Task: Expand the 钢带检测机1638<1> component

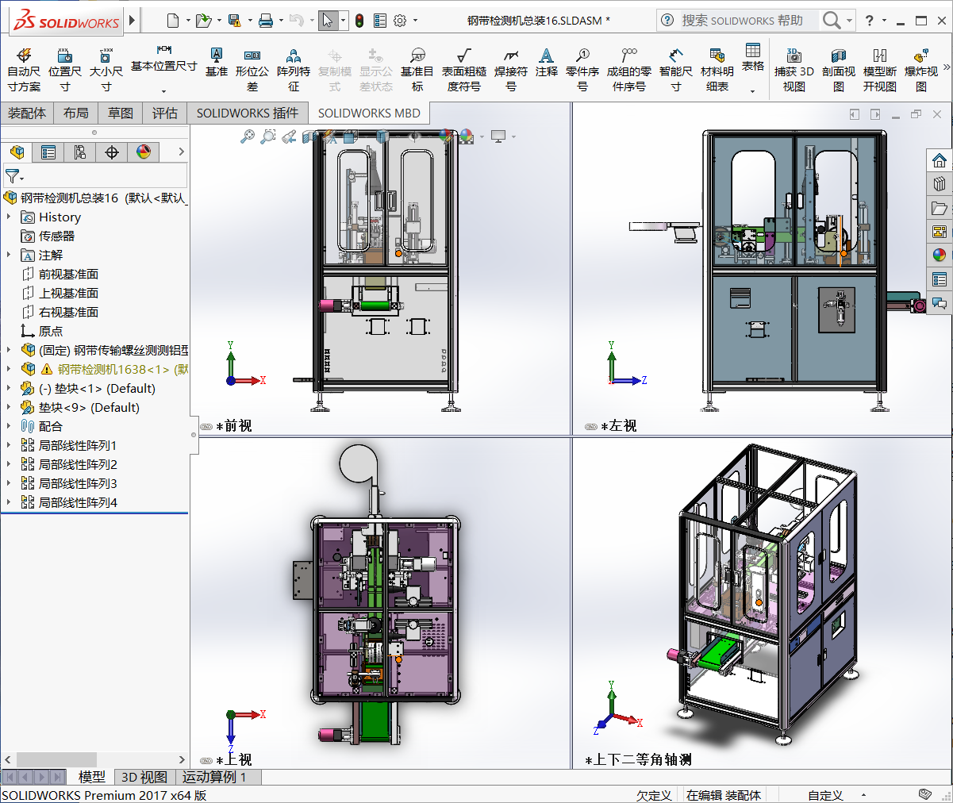Action: tap(9, 369)
